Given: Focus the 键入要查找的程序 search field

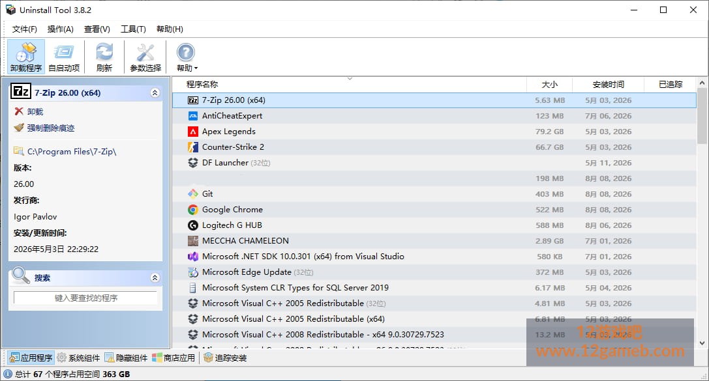Looking at the screenshot, I should point(85,298).
